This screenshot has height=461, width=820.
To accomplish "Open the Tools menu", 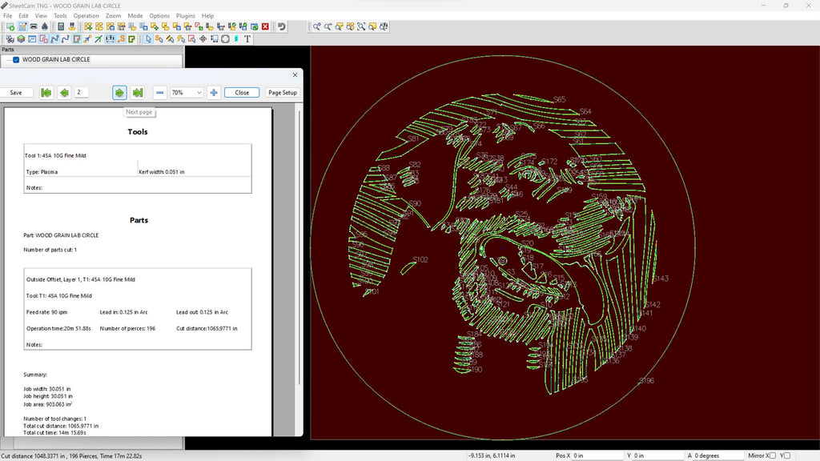I will pos(60,16).
